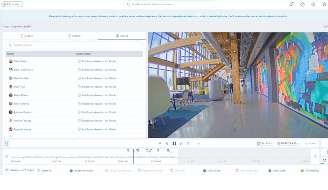
Task: Switch to the Details tab
Action: (27, 36)
